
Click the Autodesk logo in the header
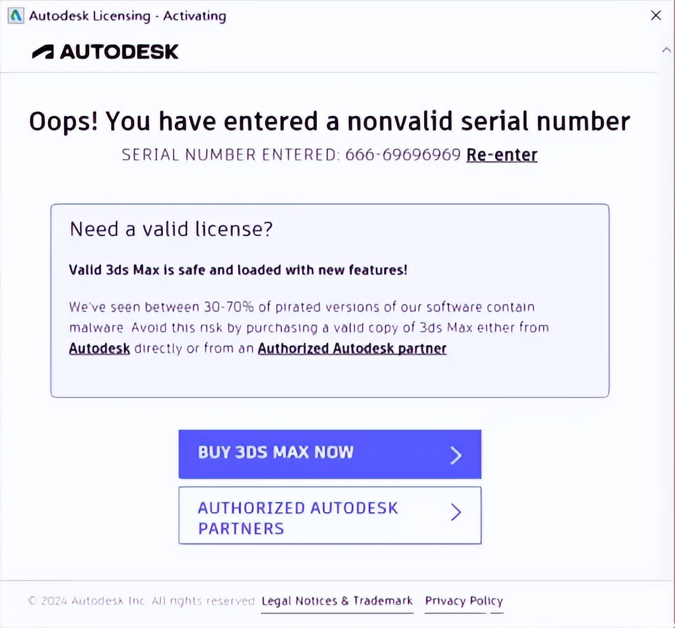pos(105,52)
